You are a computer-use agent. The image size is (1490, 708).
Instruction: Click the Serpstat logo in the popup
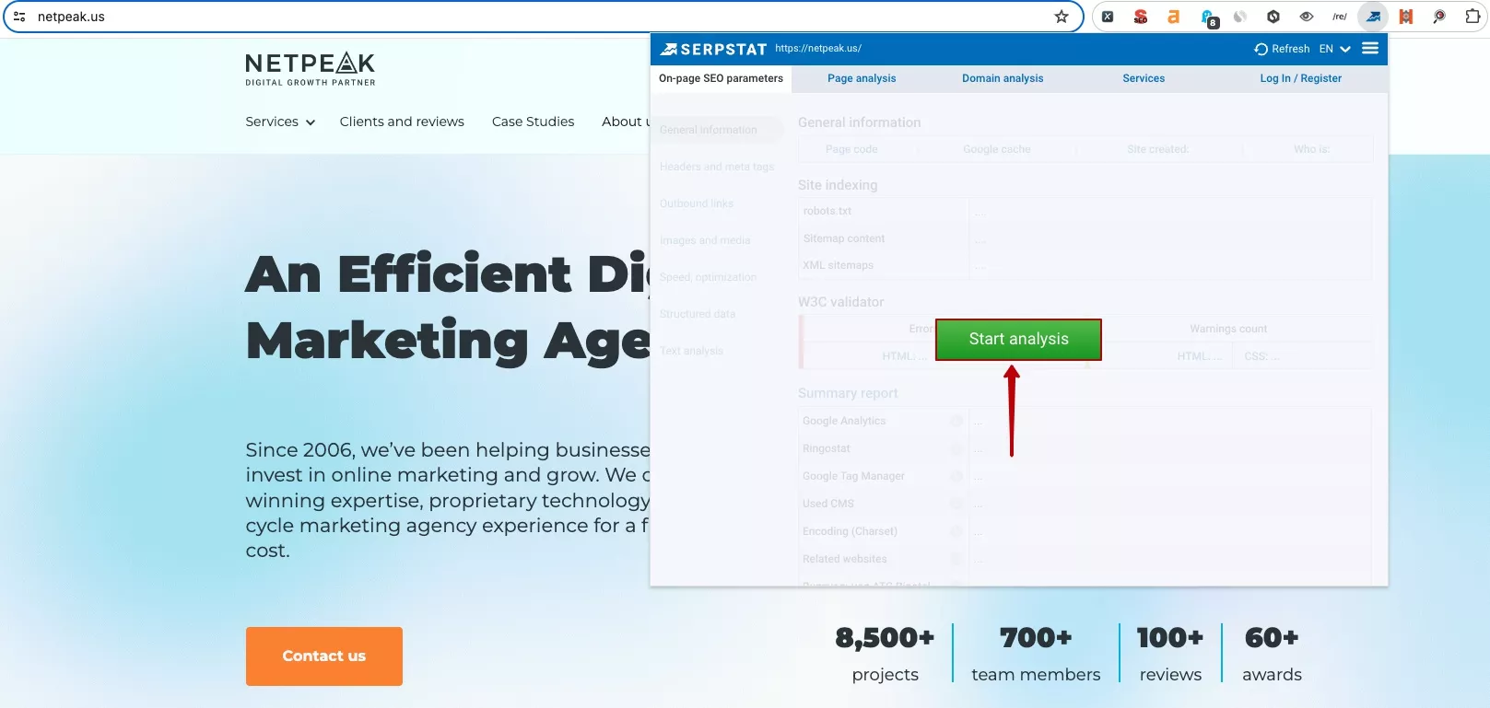tap(713, 49)
